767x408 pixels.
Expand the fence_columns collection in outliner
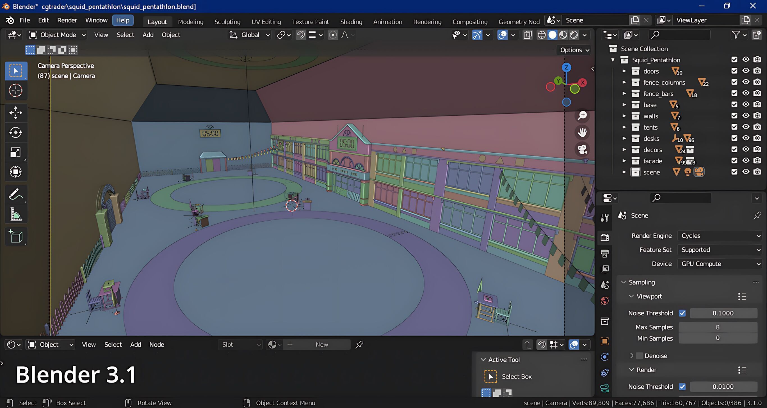click(624, 82)
